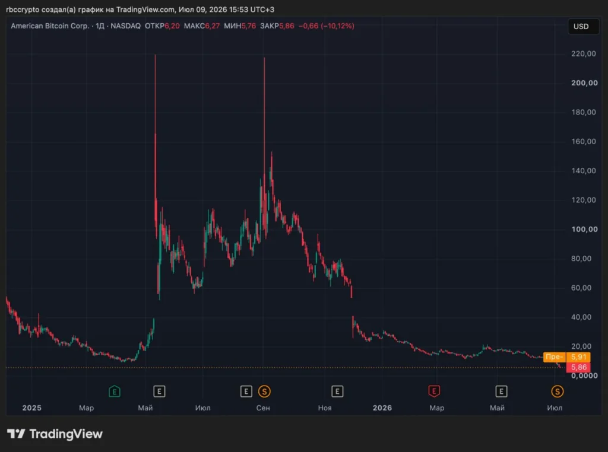Open the orange S split marker above Июл 2026
Image resolution: width=608 pixels, height=452 pixels.
557,391
